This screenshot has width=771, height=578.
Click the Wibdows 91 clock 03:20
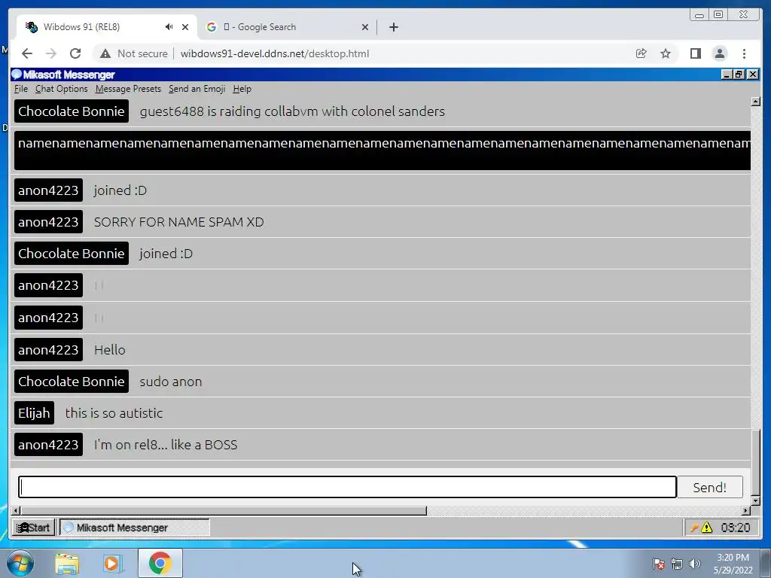735,528
